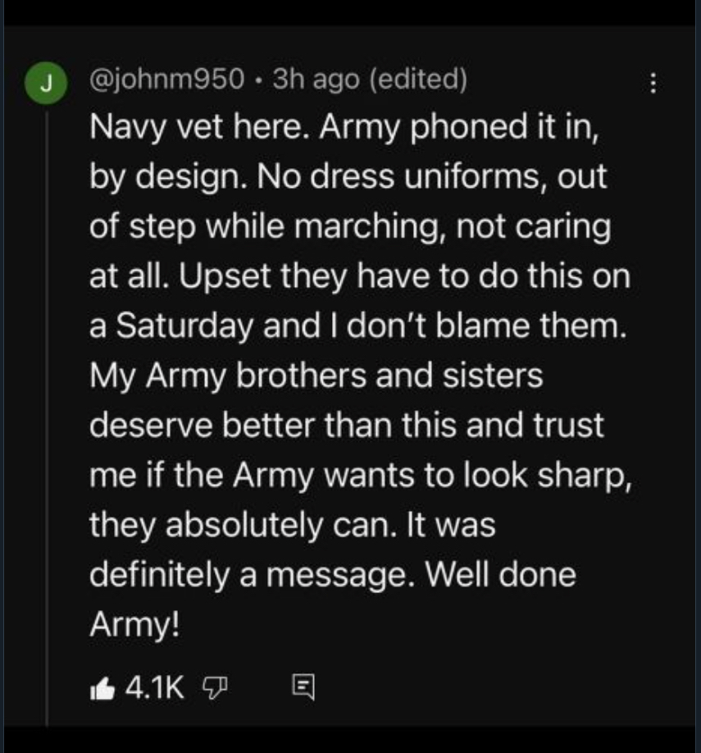Click the line 'by design. No dress uniforms, out'
Screen dimensions: 701x753
point(348,176)
